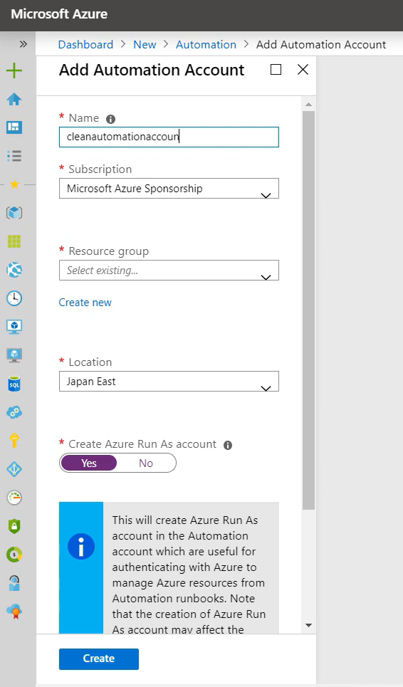Click the Add Automation Account breadcrumb text
The width and height of the screenshot is (403, 687).
(x=321, y=44)
